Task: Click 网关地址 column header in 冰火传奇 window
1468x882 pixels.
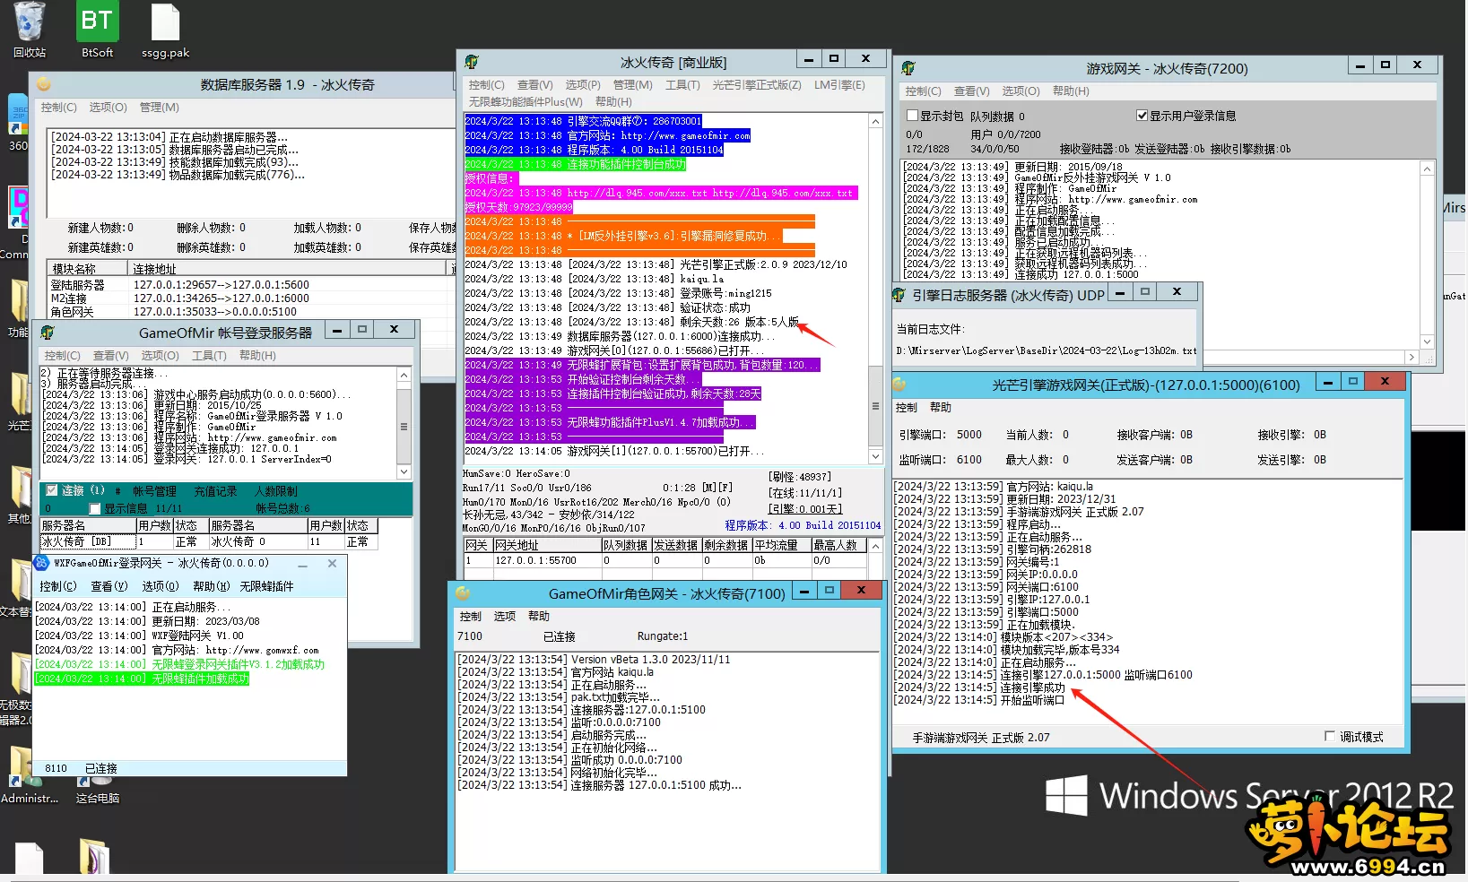Action: (x=546, y=545)
